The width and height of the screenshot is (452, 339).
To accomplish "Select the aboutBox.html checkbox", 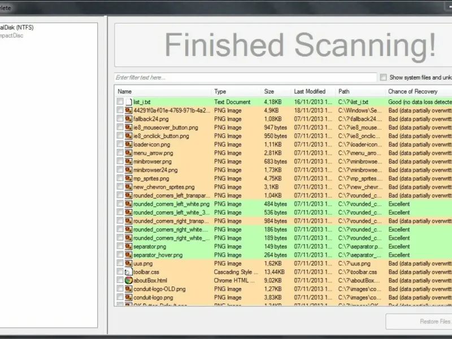I will click(120, 280).
